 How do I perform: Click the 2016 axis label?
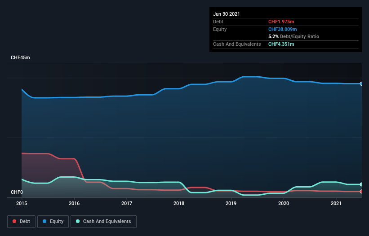74,203
